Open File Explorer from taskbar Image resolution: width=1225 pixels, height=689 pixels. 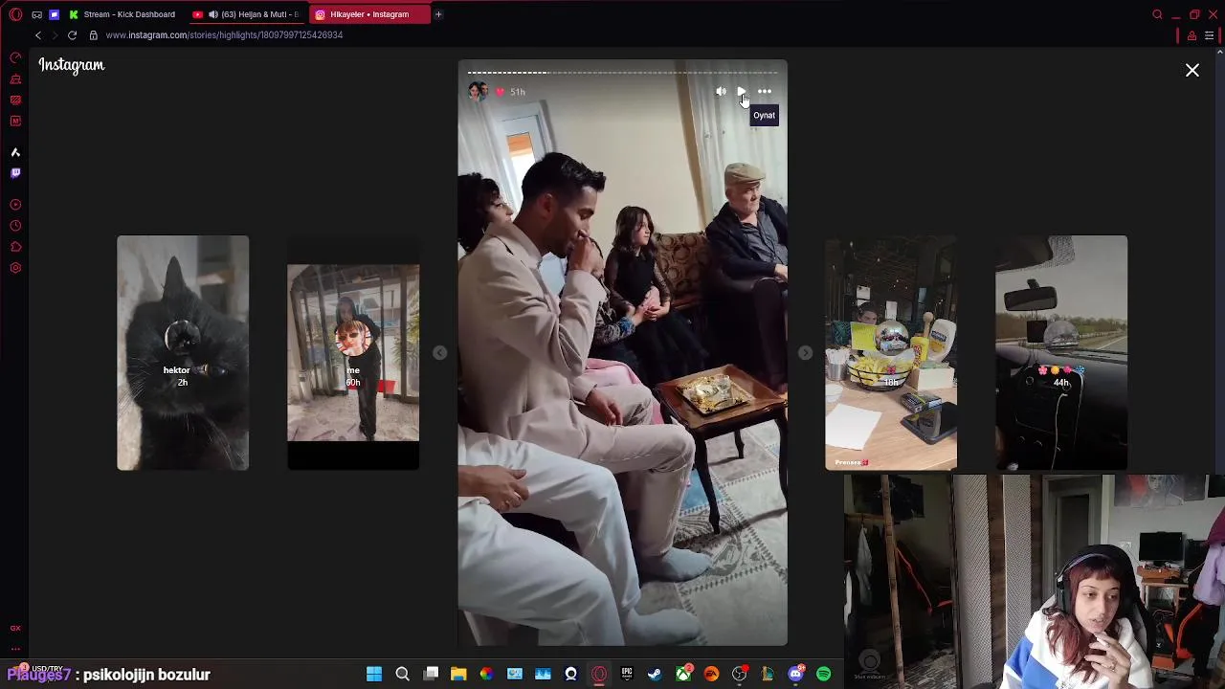click(458, 674)
